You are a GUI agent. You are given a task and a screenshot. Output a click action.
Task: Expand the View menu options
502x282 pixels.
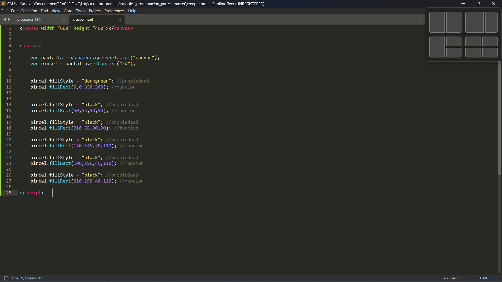point(56,11)
